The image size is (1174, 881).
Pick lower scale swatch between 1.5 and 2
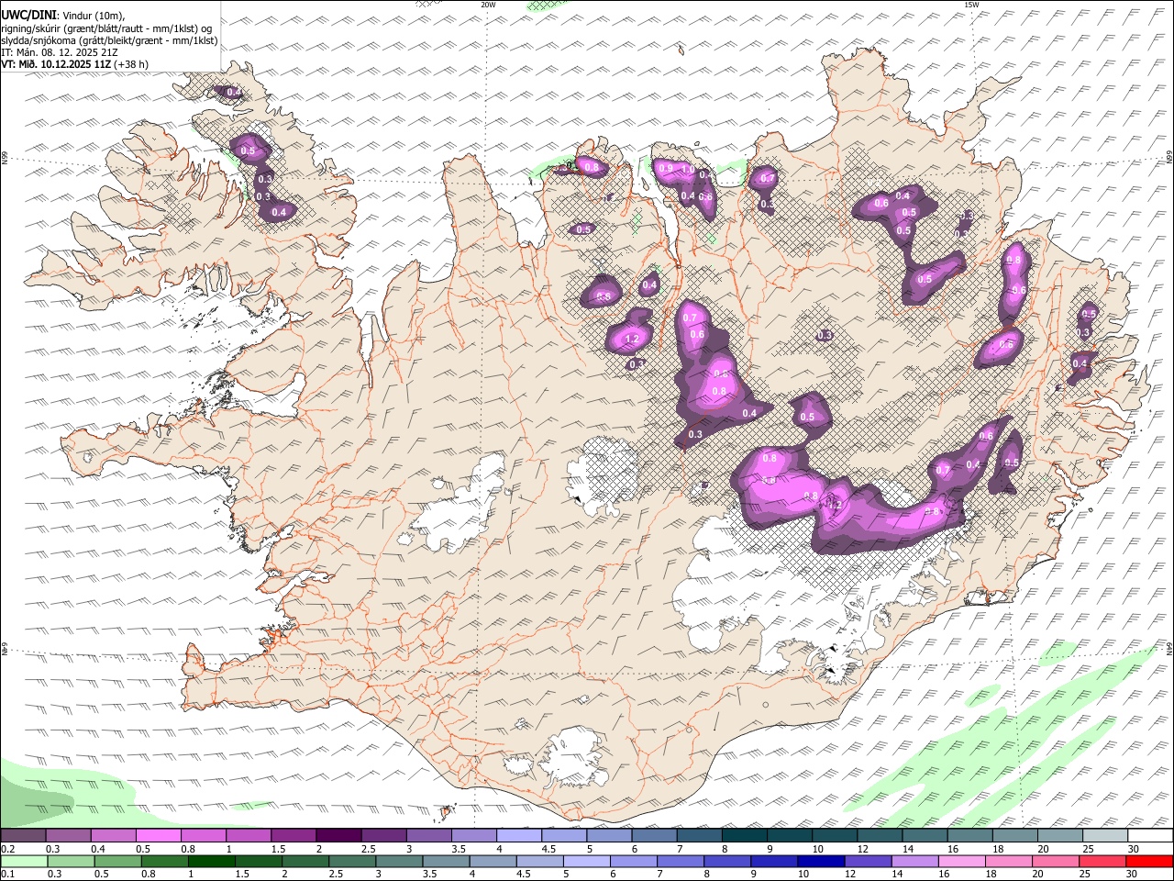point(258,862)
